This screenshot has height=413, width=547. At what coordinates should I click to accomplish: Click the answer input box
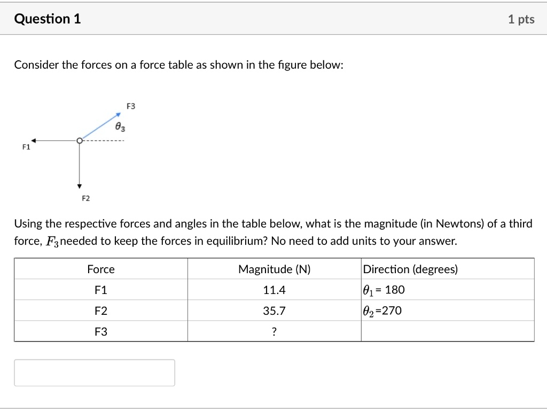tap(95, 372)
